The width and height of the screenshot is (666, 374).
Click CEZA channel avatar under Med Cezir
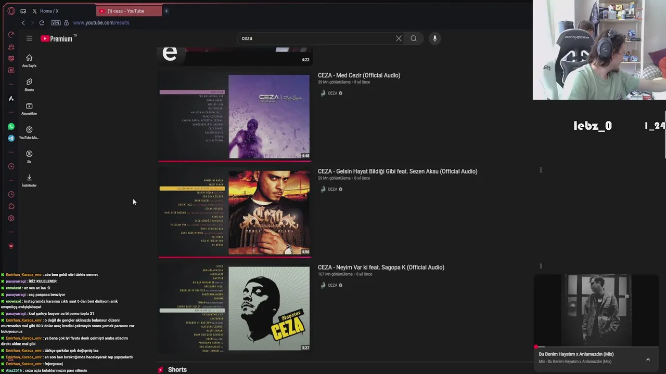coord(323,94)
